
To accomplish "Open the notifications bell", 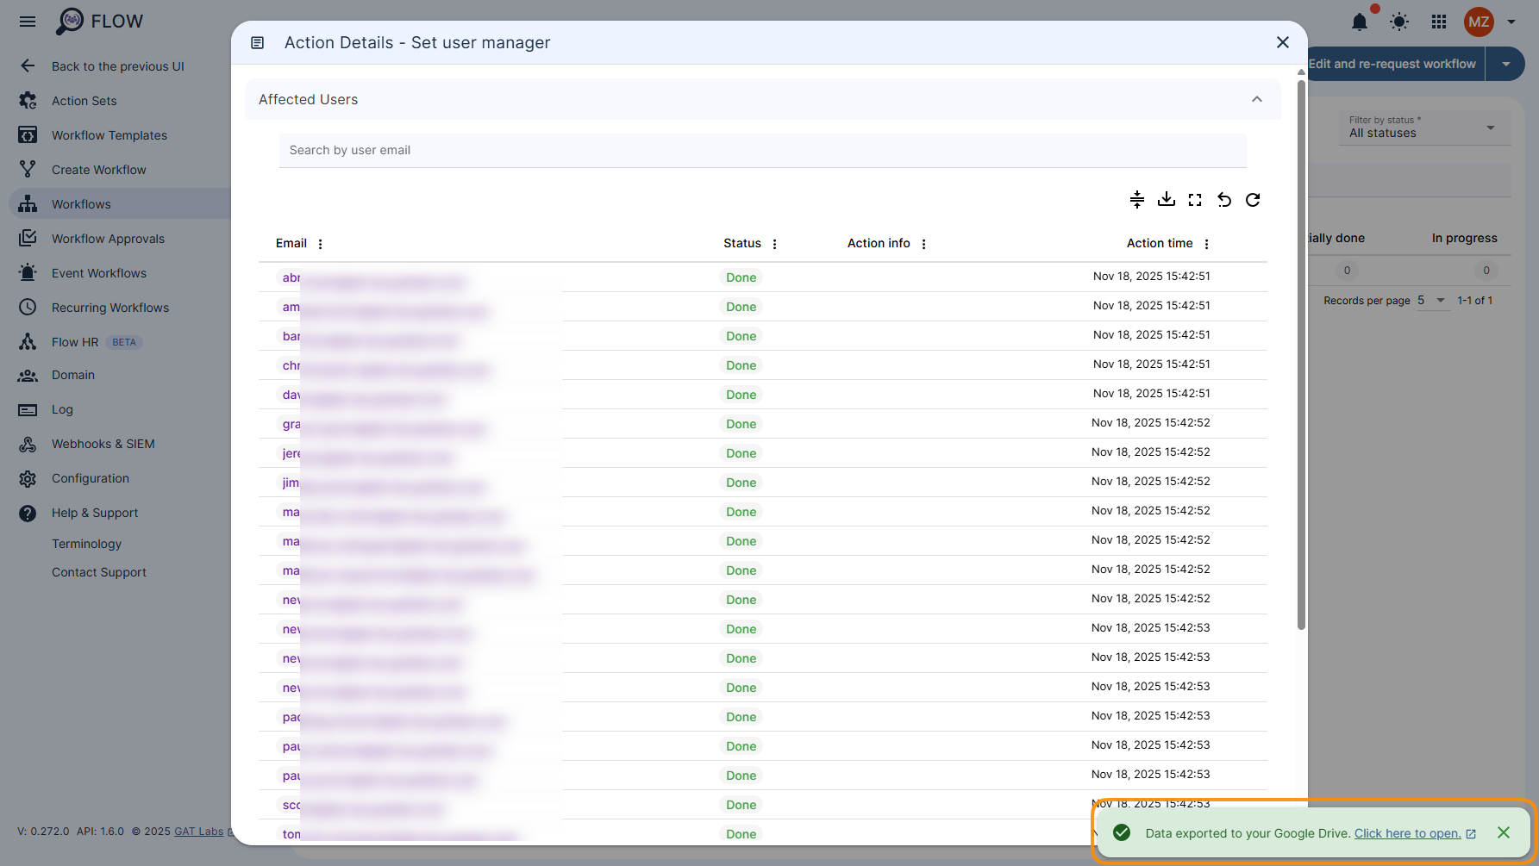I will click(x=1360, y=22).
